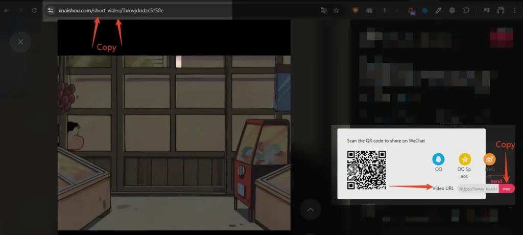Open the round gray globe extension icon
This screenshot has width=523, height=235.
click(x=452, y=10)
